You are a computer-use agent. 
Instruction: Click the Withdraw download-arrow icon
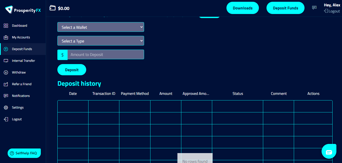pyautogui.click(x=6, y=72)
